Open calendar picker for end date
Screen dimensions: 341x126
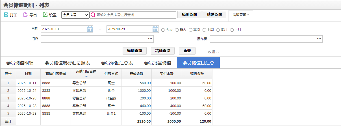pos(155,29)
